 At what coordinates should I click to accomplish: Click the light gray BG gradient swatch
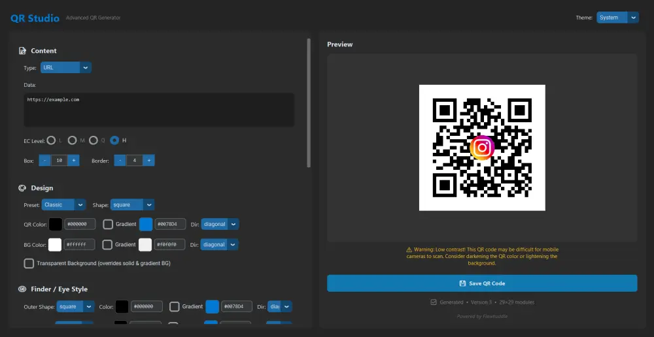coord(145,244)
